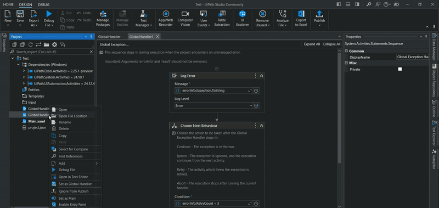Open the Snippets side panel
The height and width of the screenshot is (208, 439).
coord(4,43)
